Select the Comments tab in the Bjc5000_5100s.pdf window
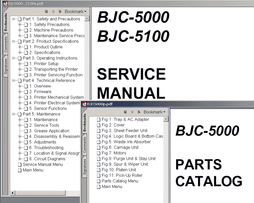The height and width of the screenshot is (203, 254). pos(6,44)
